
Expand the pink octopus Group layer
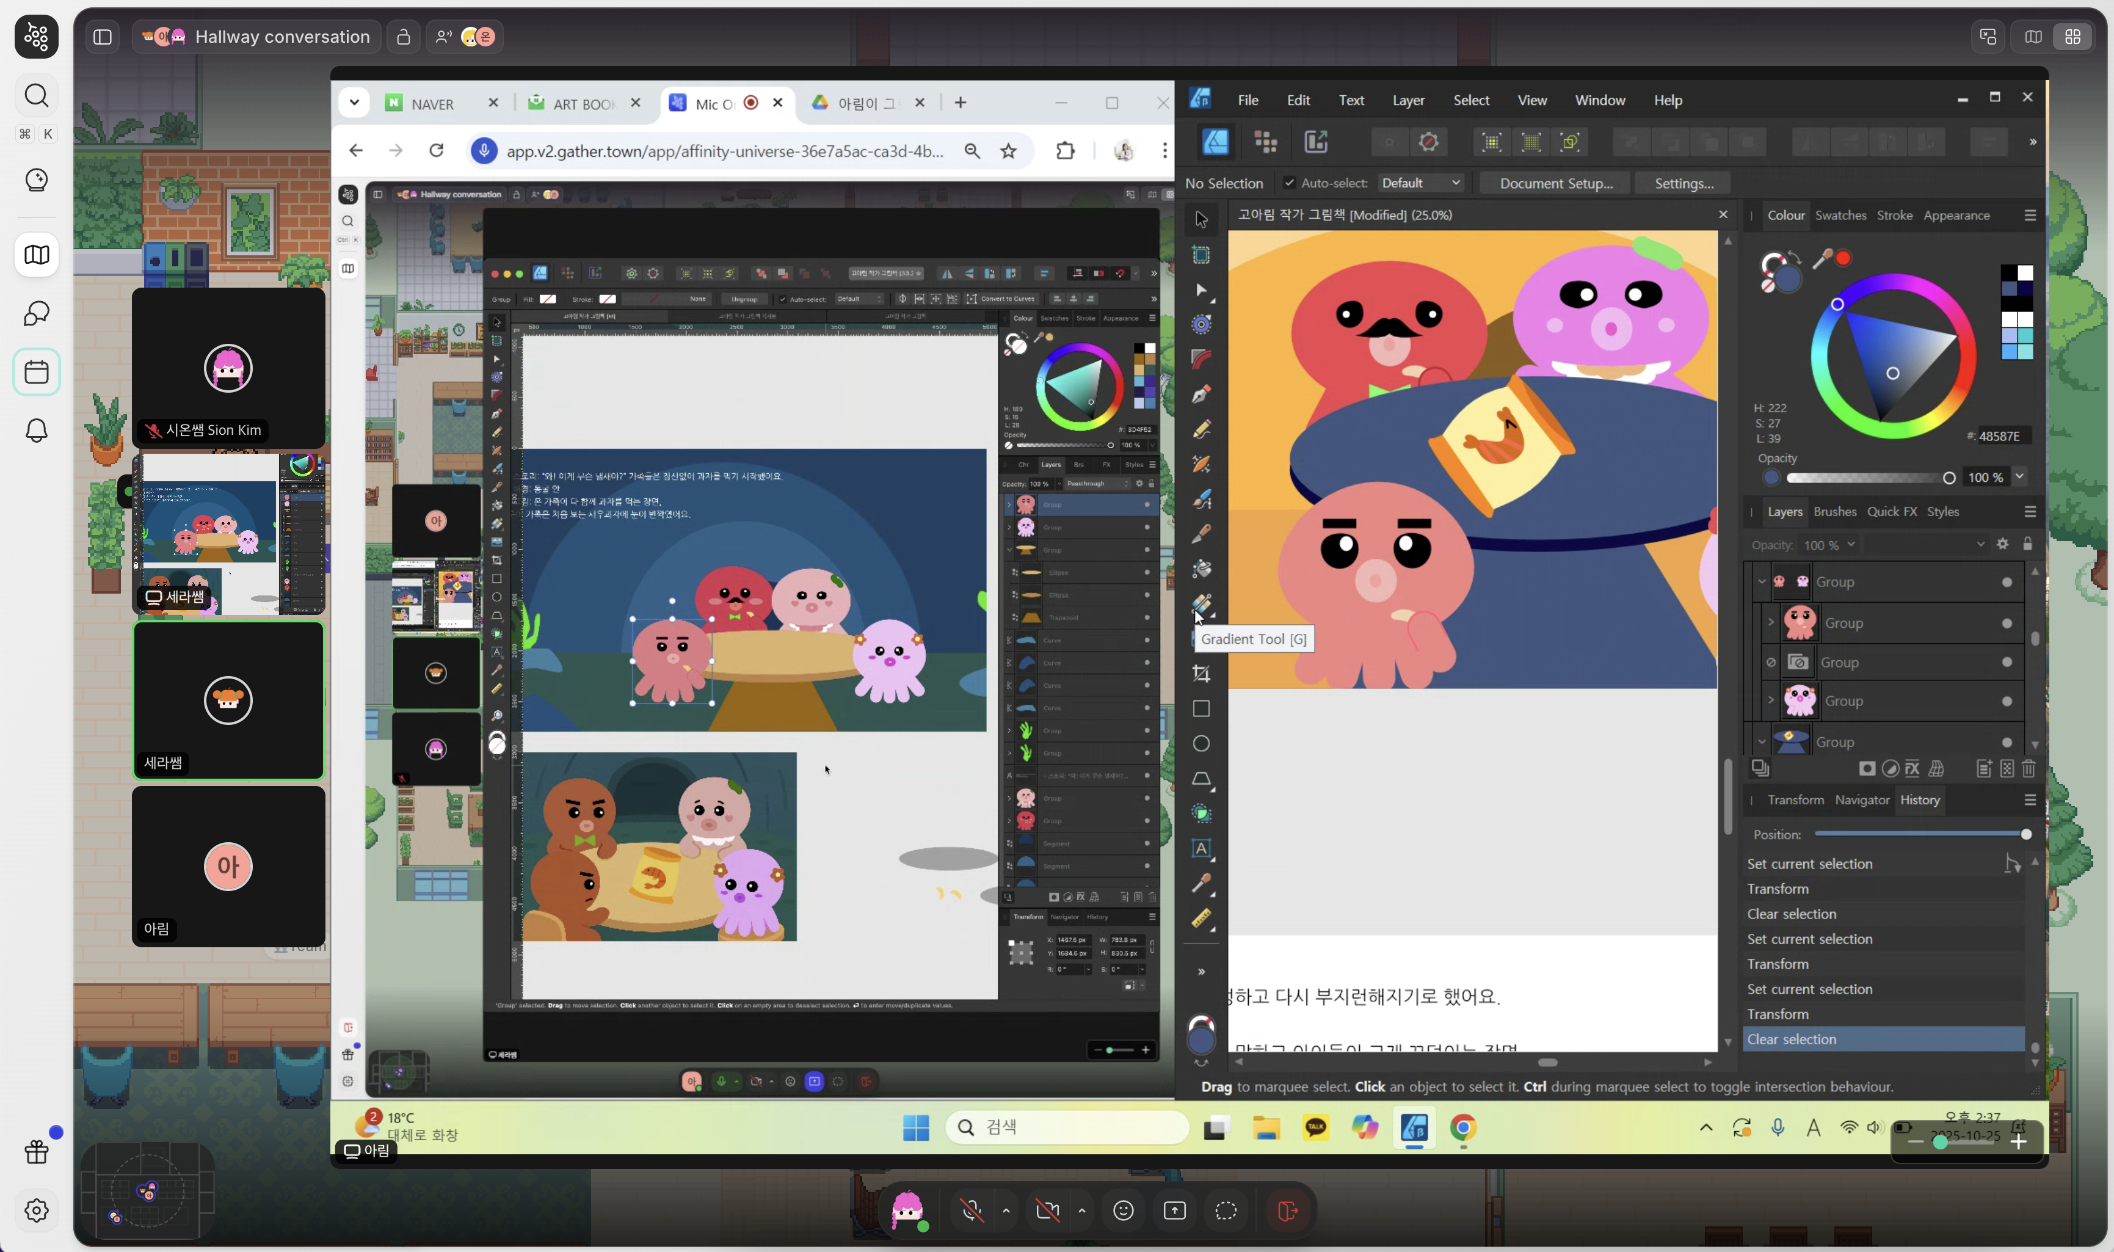coord(1771,701)
